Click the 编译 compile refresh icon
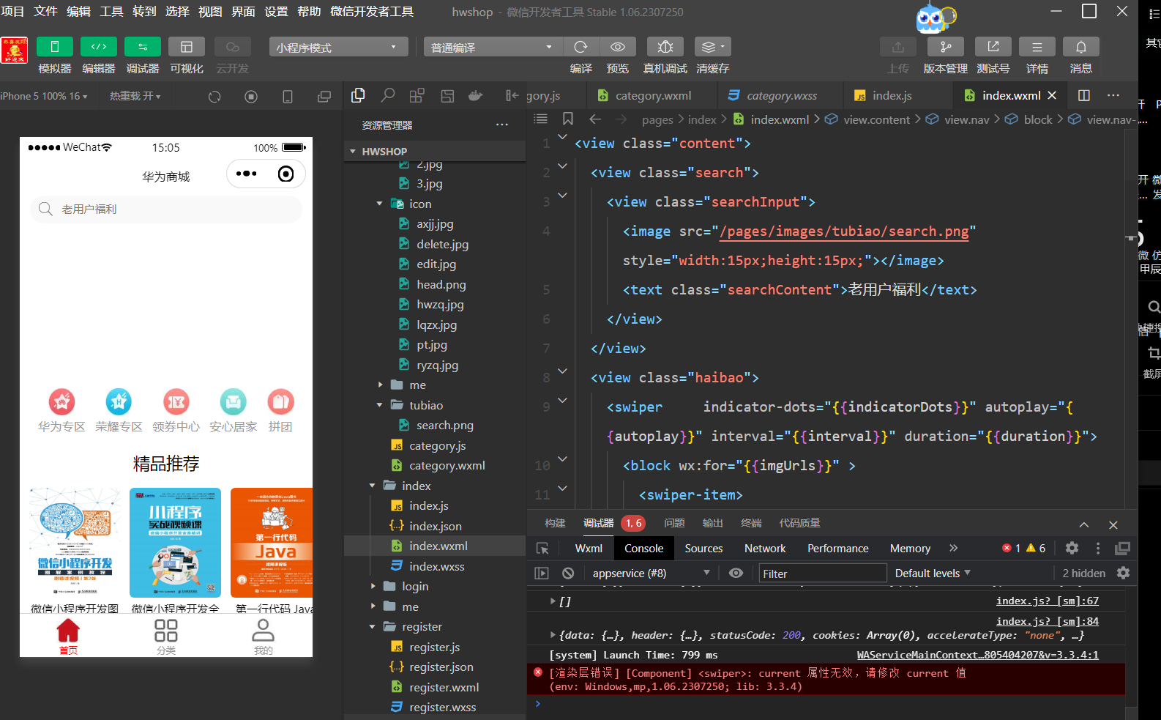The width and height of the screenshot is (1161, 720). [x=581, y=47]
